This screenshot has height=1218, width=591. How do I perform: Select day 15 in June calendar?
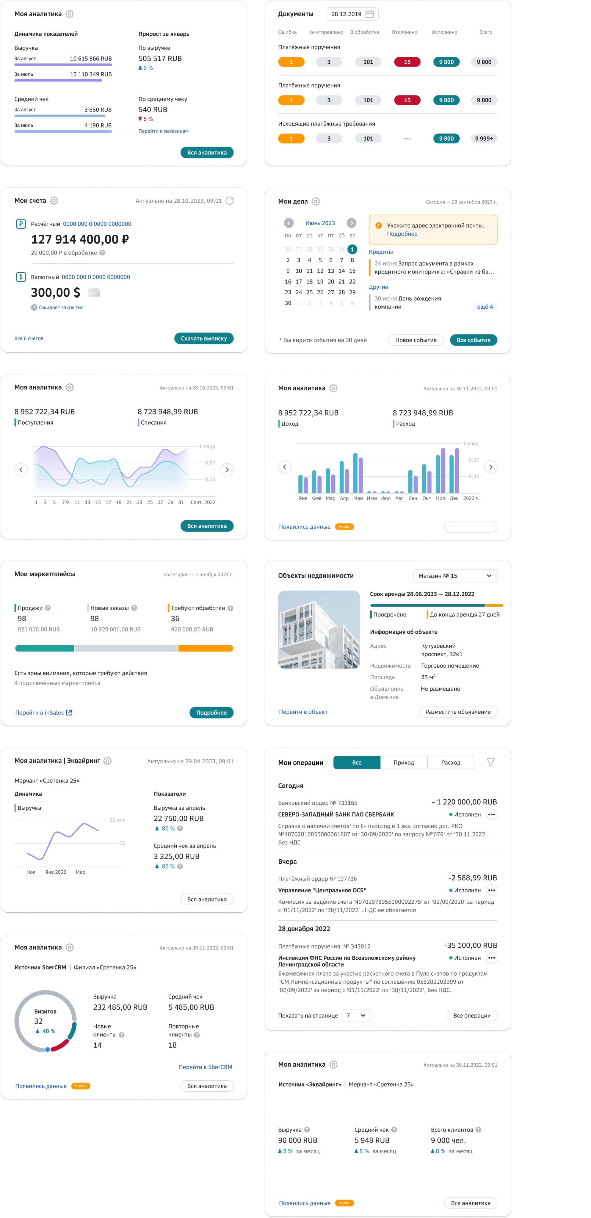(x=352, y=271)
